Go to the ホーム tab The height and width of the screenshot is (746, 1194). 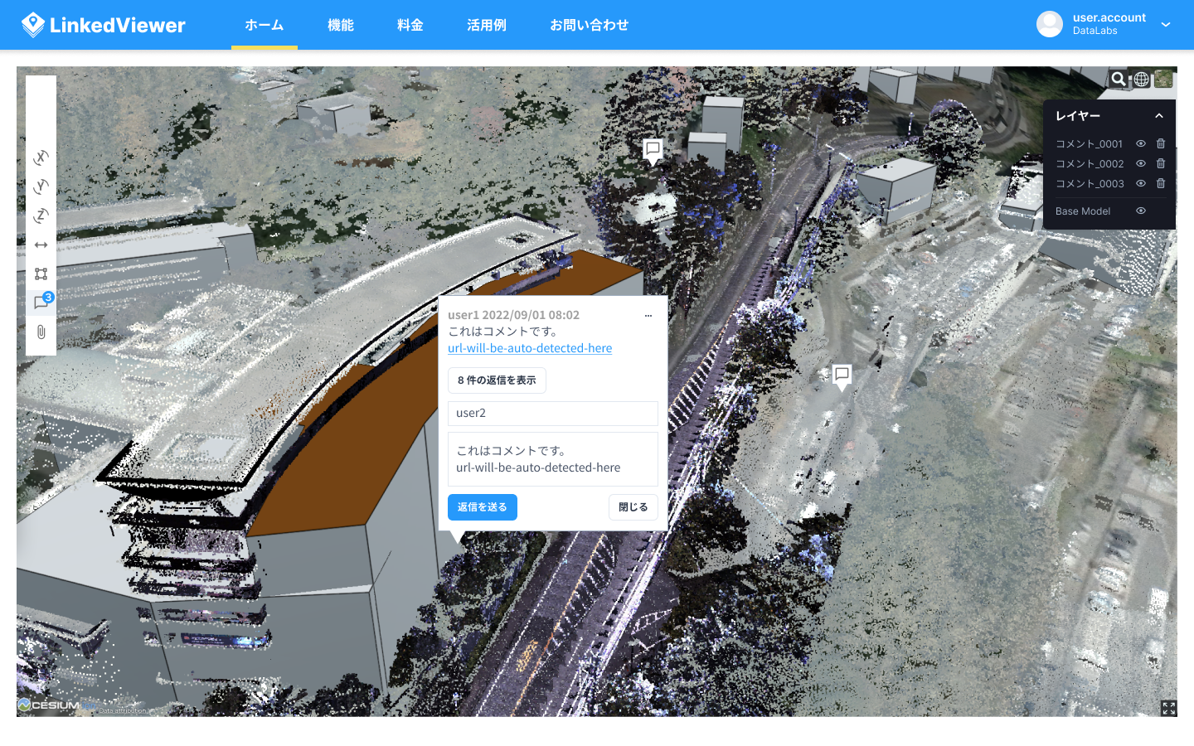pos(265,25)
